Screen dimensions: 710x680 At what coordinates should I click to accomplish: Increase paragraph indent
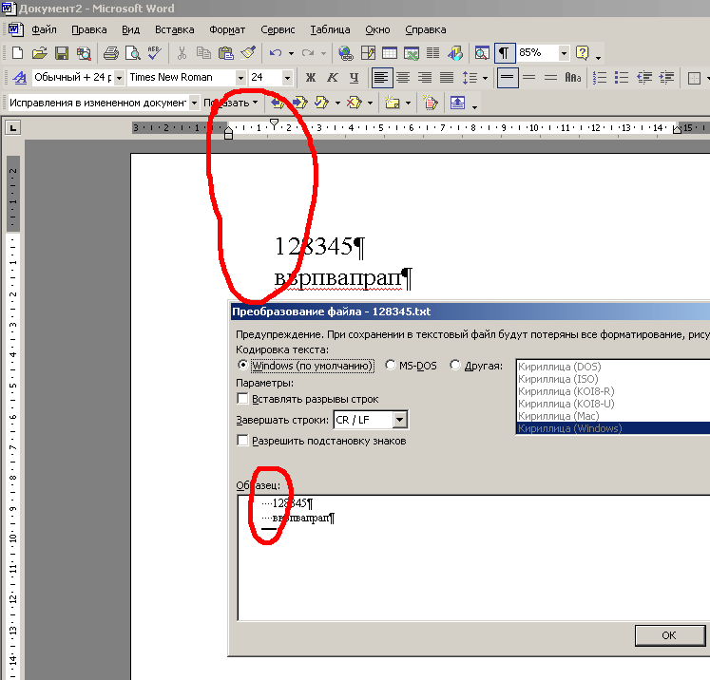click(666, 77)
